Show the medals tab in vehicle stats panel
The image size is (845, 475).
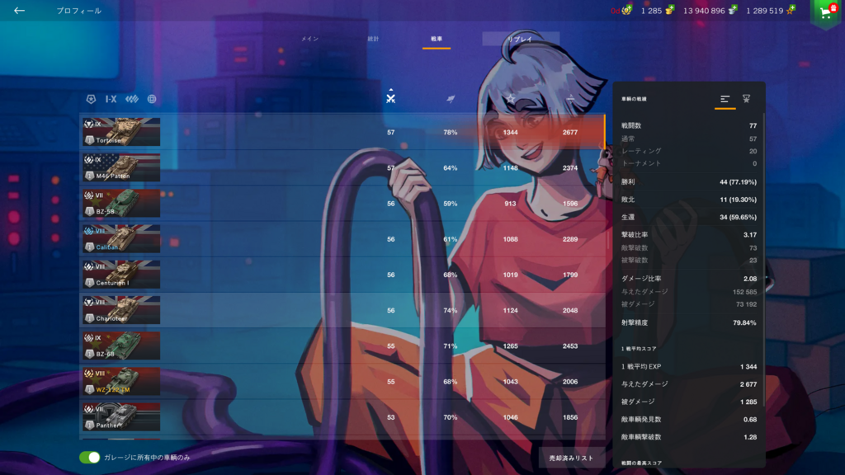pos(746,99)
